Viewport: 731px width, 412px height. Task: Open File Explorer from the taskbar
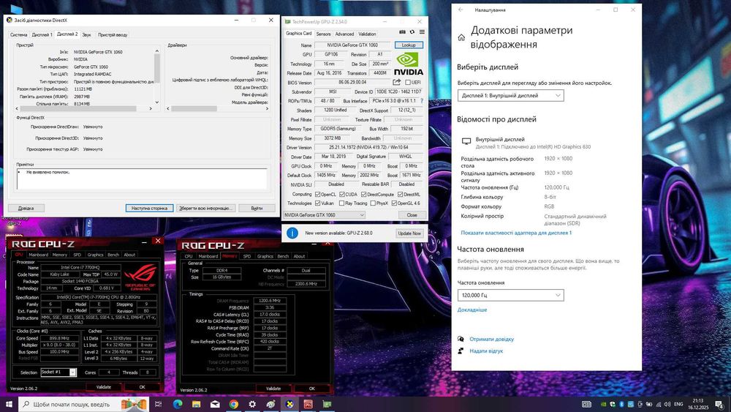point(196,404)
